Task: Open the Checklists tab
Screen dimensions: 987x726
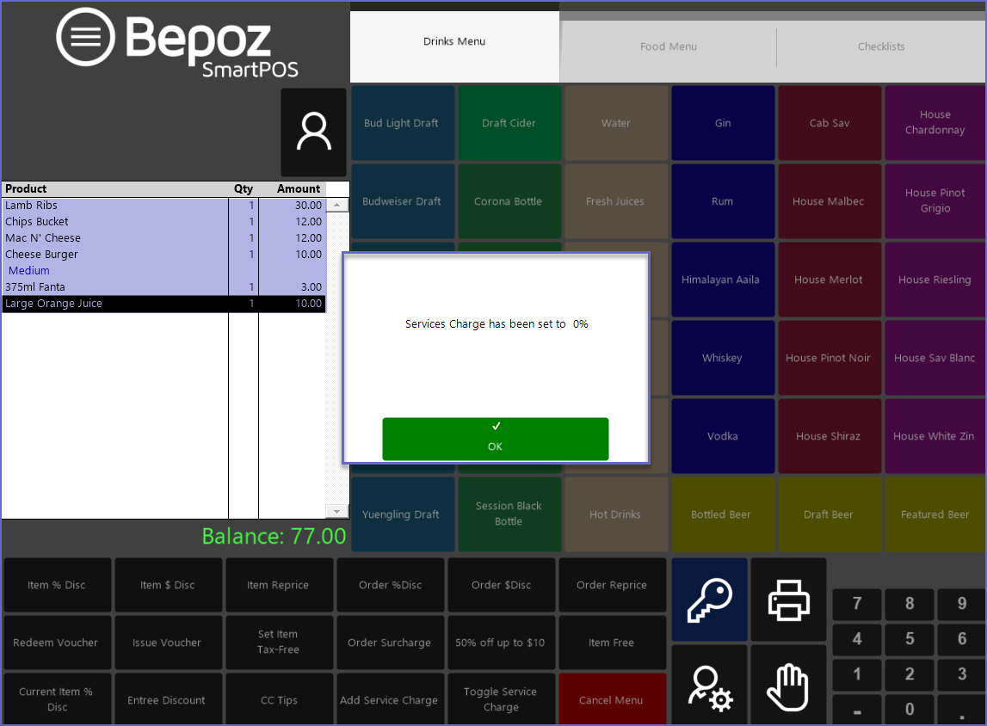Action: 881,46
